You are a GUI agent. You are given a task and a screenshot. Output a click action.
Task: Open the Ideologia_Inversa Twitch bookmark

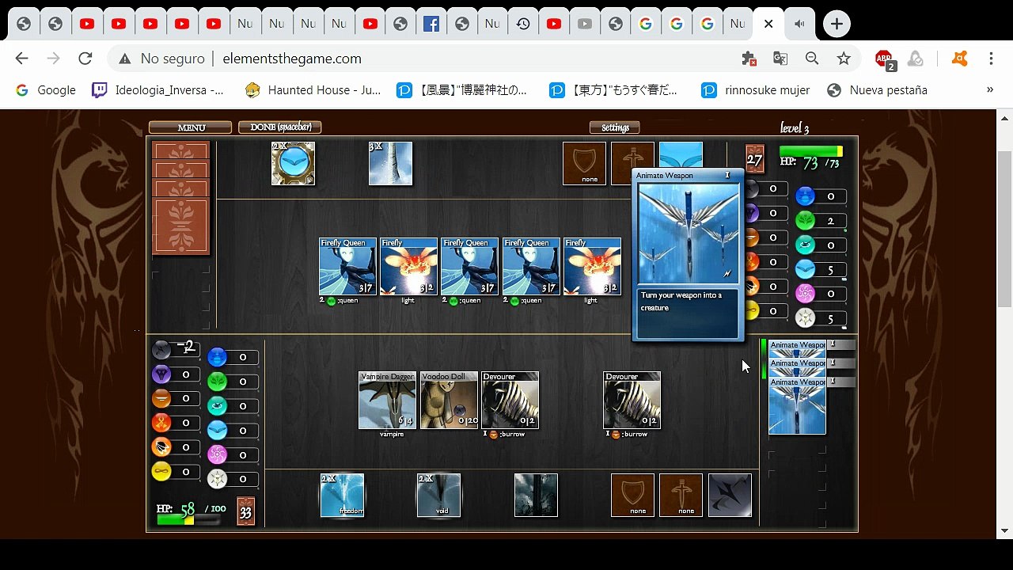158,90
